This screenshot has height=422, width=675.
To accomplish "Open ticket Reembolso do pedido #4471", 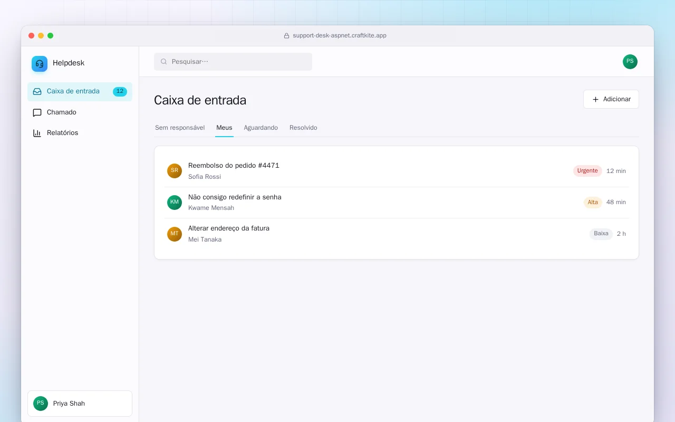I will pos(234,166).
